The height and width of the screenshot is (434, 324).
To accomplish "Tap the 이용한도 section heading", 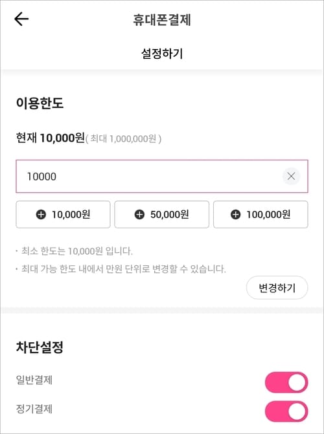I will (40, 103).
